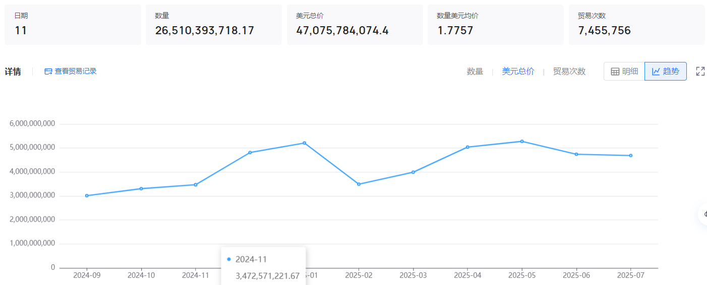
Task: Select the 美元总价 metric tab
Action: pyautogui.click(x=518, y=72)
